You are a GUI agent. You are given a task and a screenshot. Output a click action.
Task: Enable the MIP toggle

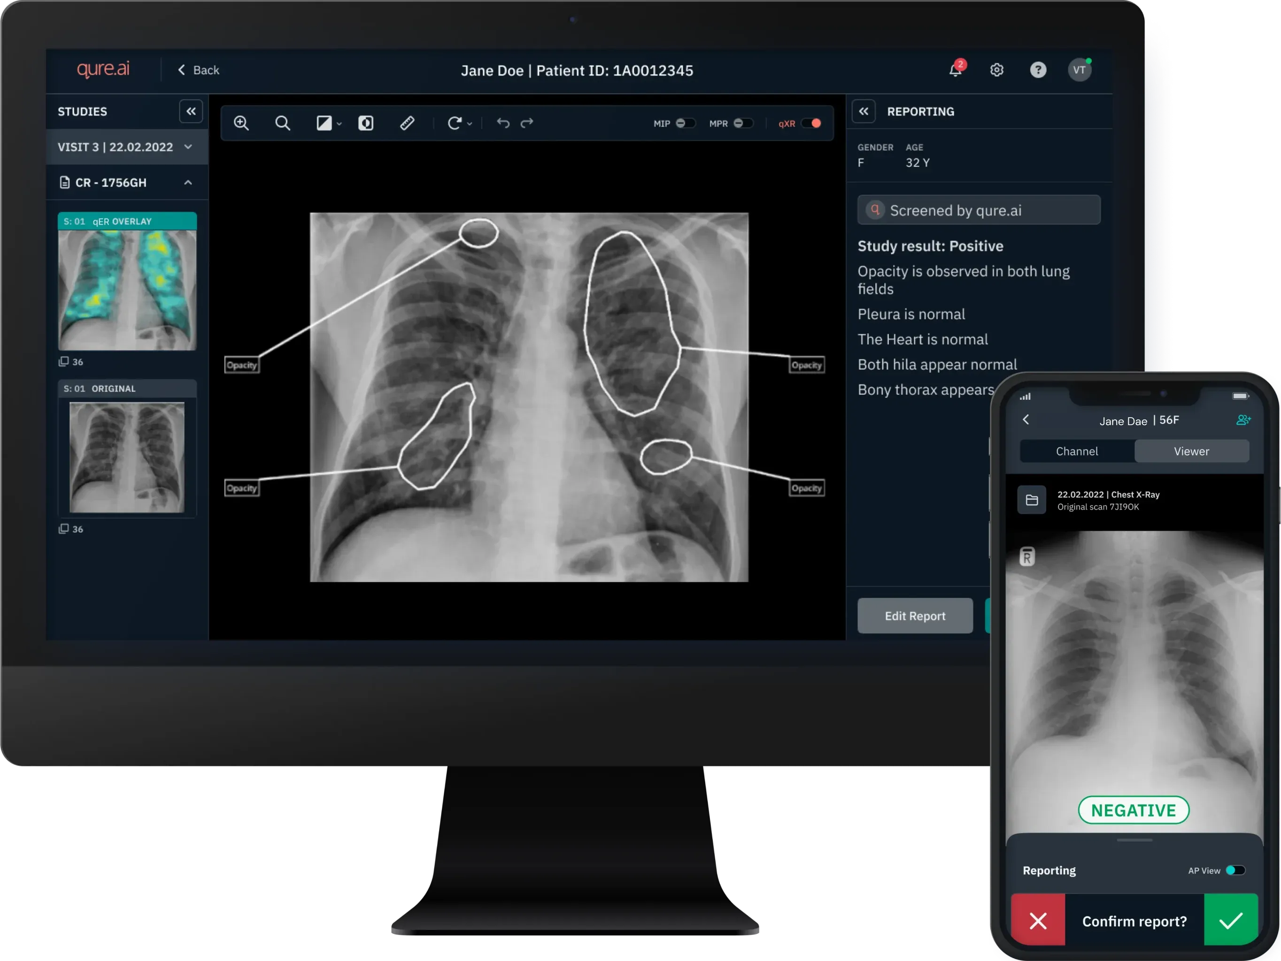point(687,122)
